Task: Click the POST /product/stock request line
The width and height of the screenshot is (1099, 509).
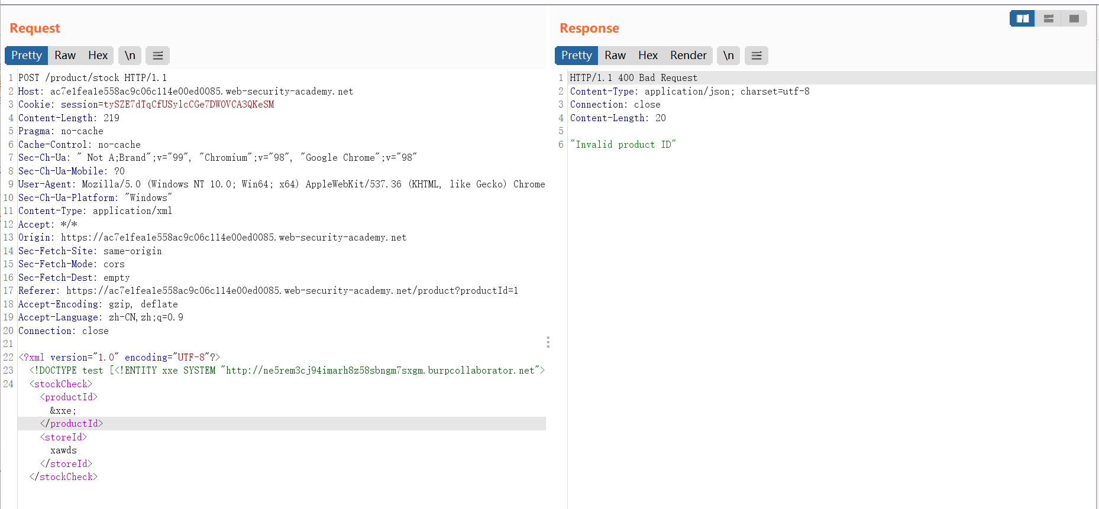Action: (x=92, y=78)
